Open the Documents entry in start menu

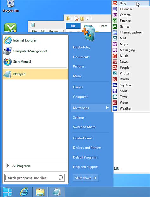[81, 57]
